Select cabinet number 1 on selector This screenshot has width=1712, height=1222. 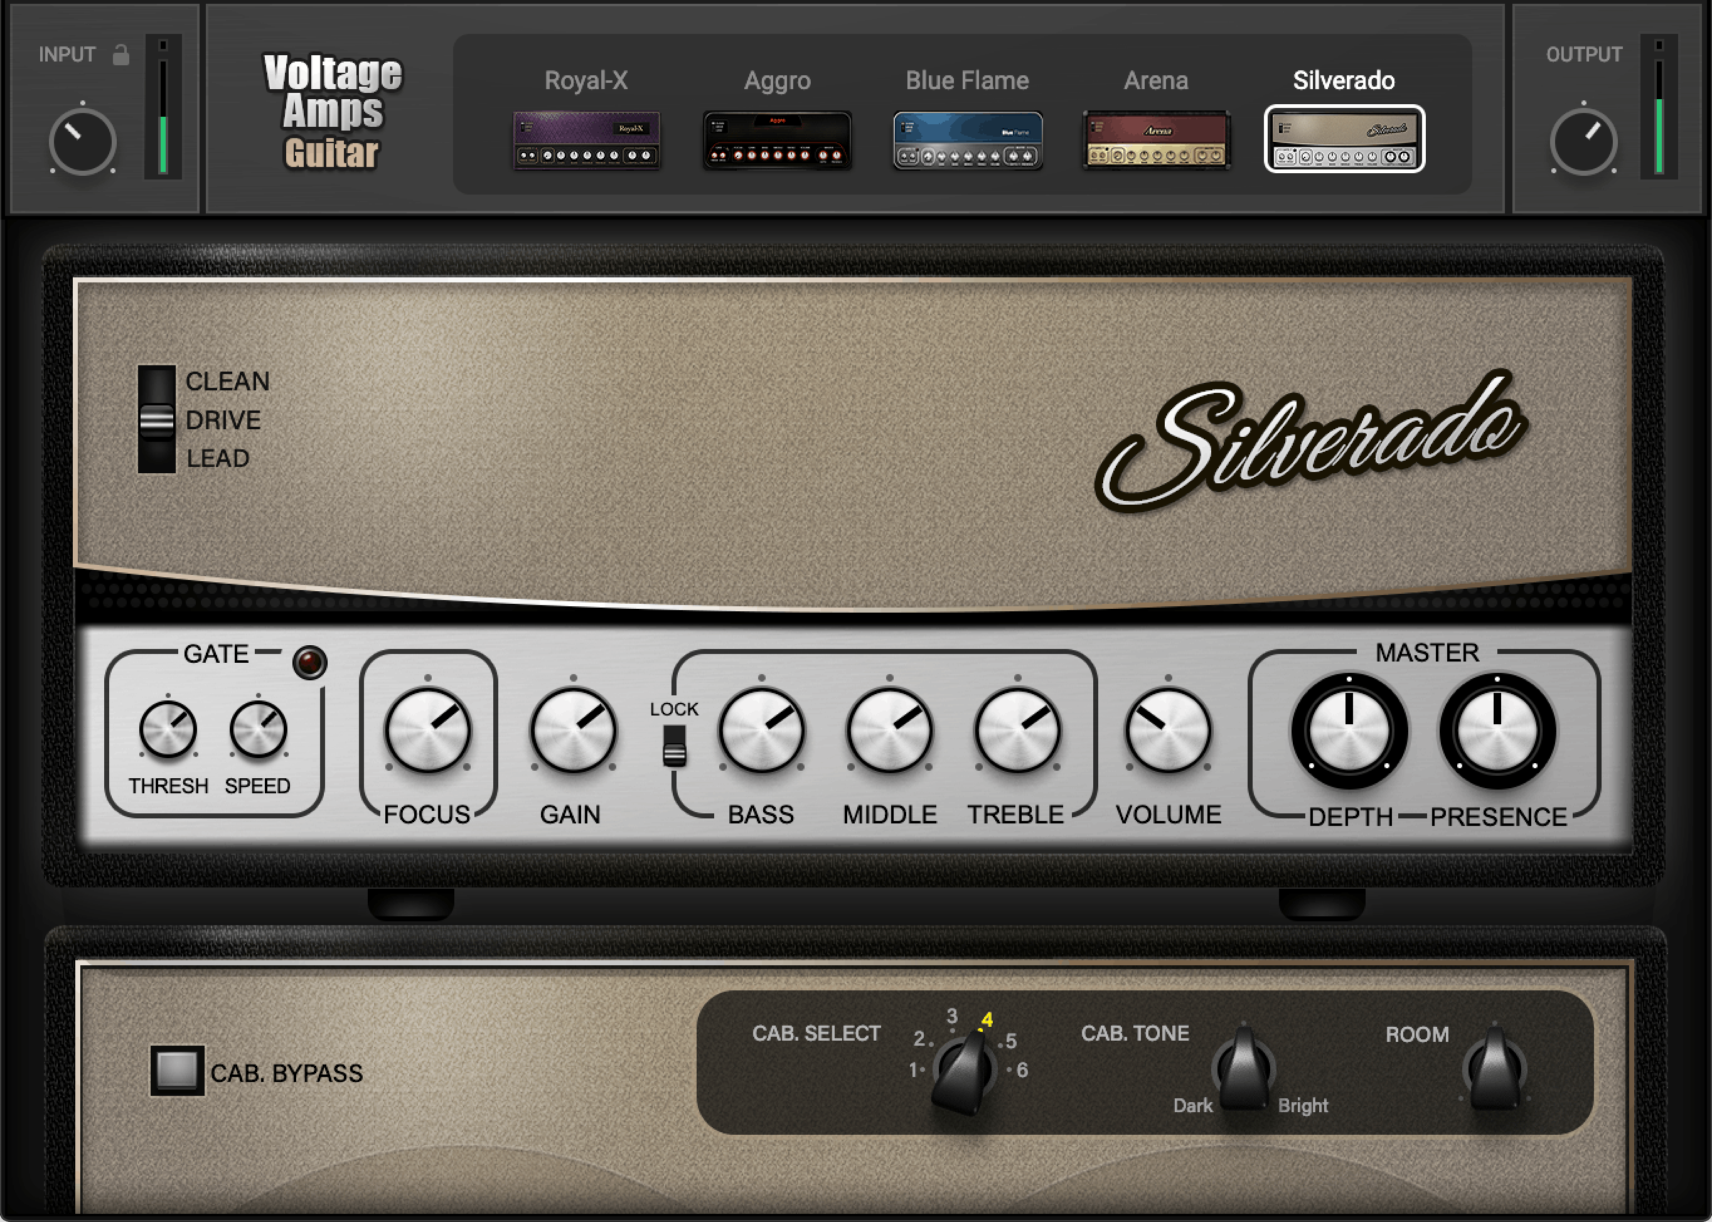point(913,1070)
